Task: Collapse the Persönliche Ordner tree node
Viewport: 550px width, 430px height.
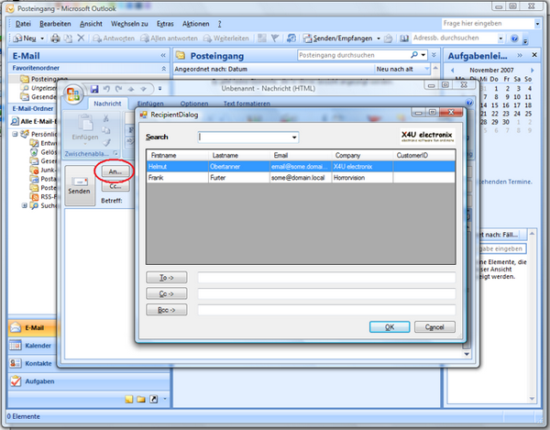Action: pyautogui.click(x=15, y=134)
